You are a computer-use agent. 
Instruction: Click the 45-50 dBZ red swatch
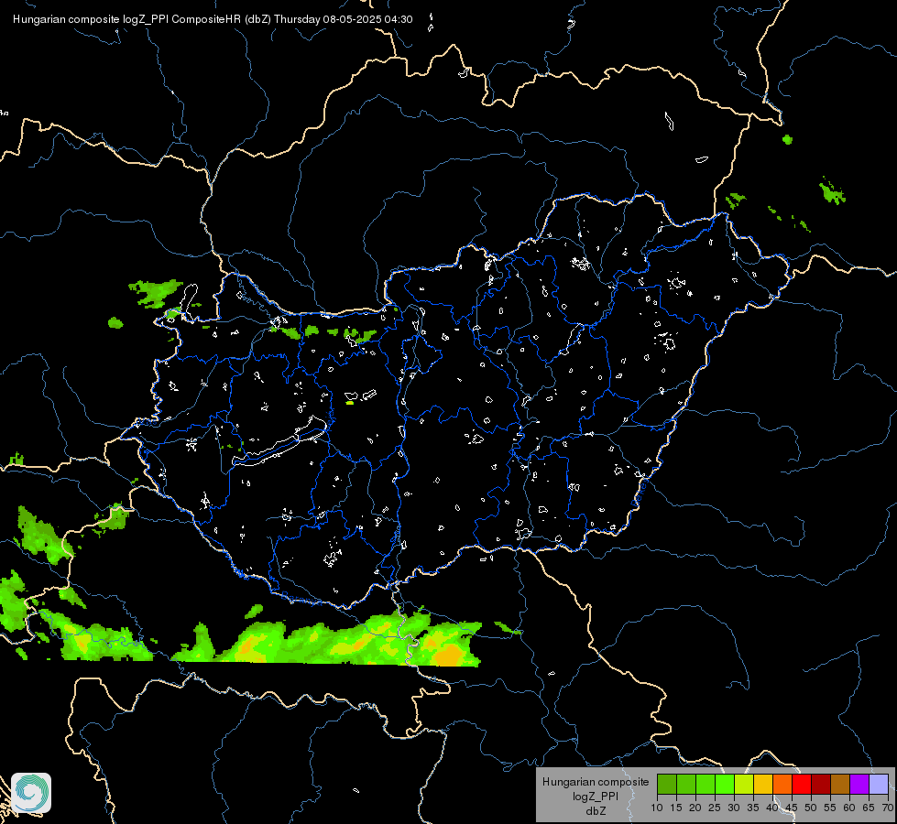(x=802, y=784)
